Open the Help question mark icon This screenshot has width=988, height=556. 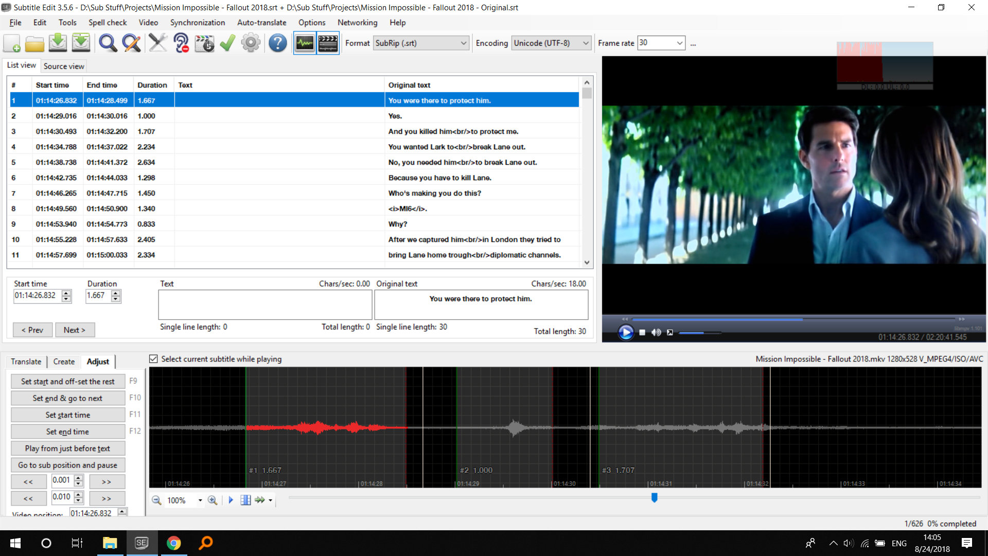tap(277, 43)
